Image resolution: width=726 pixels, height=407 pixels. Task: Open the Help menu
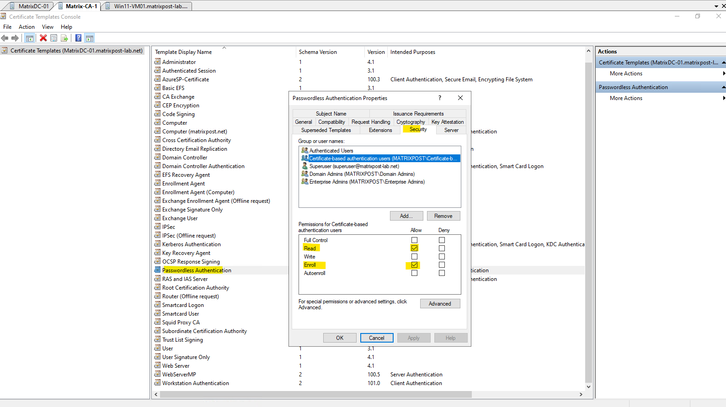66,27
